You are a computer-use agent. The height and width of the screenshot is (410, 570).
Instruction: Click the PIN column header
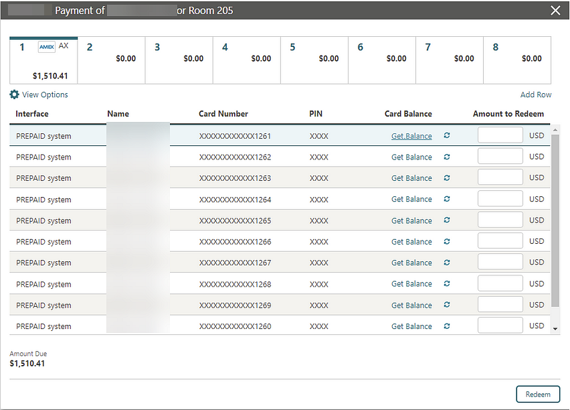click(316, 114)
